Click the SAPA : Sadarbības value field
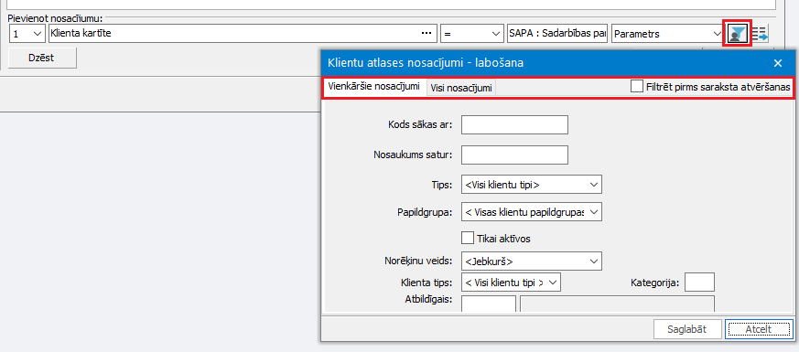Viewport: 799px width, 352px height. pos(557,34)
